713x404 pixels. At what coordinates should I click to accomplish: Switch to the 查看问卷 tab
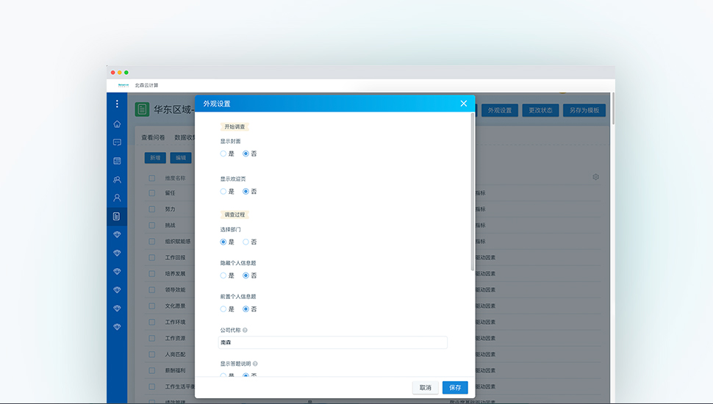tap(153, 137)
